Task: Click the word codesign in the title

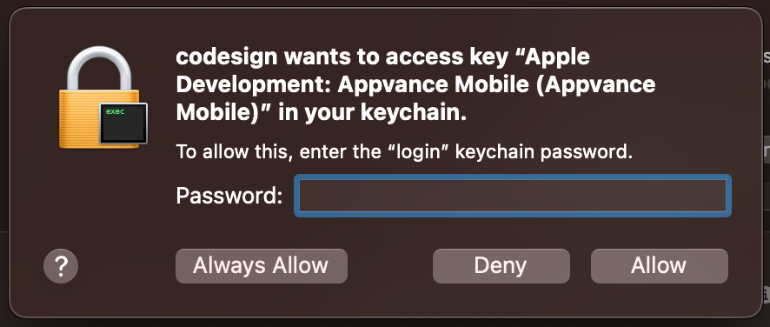Action: (229, 58)
